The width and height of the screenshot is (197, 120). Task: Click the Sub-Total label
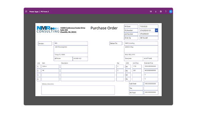(x=136, y=84)
